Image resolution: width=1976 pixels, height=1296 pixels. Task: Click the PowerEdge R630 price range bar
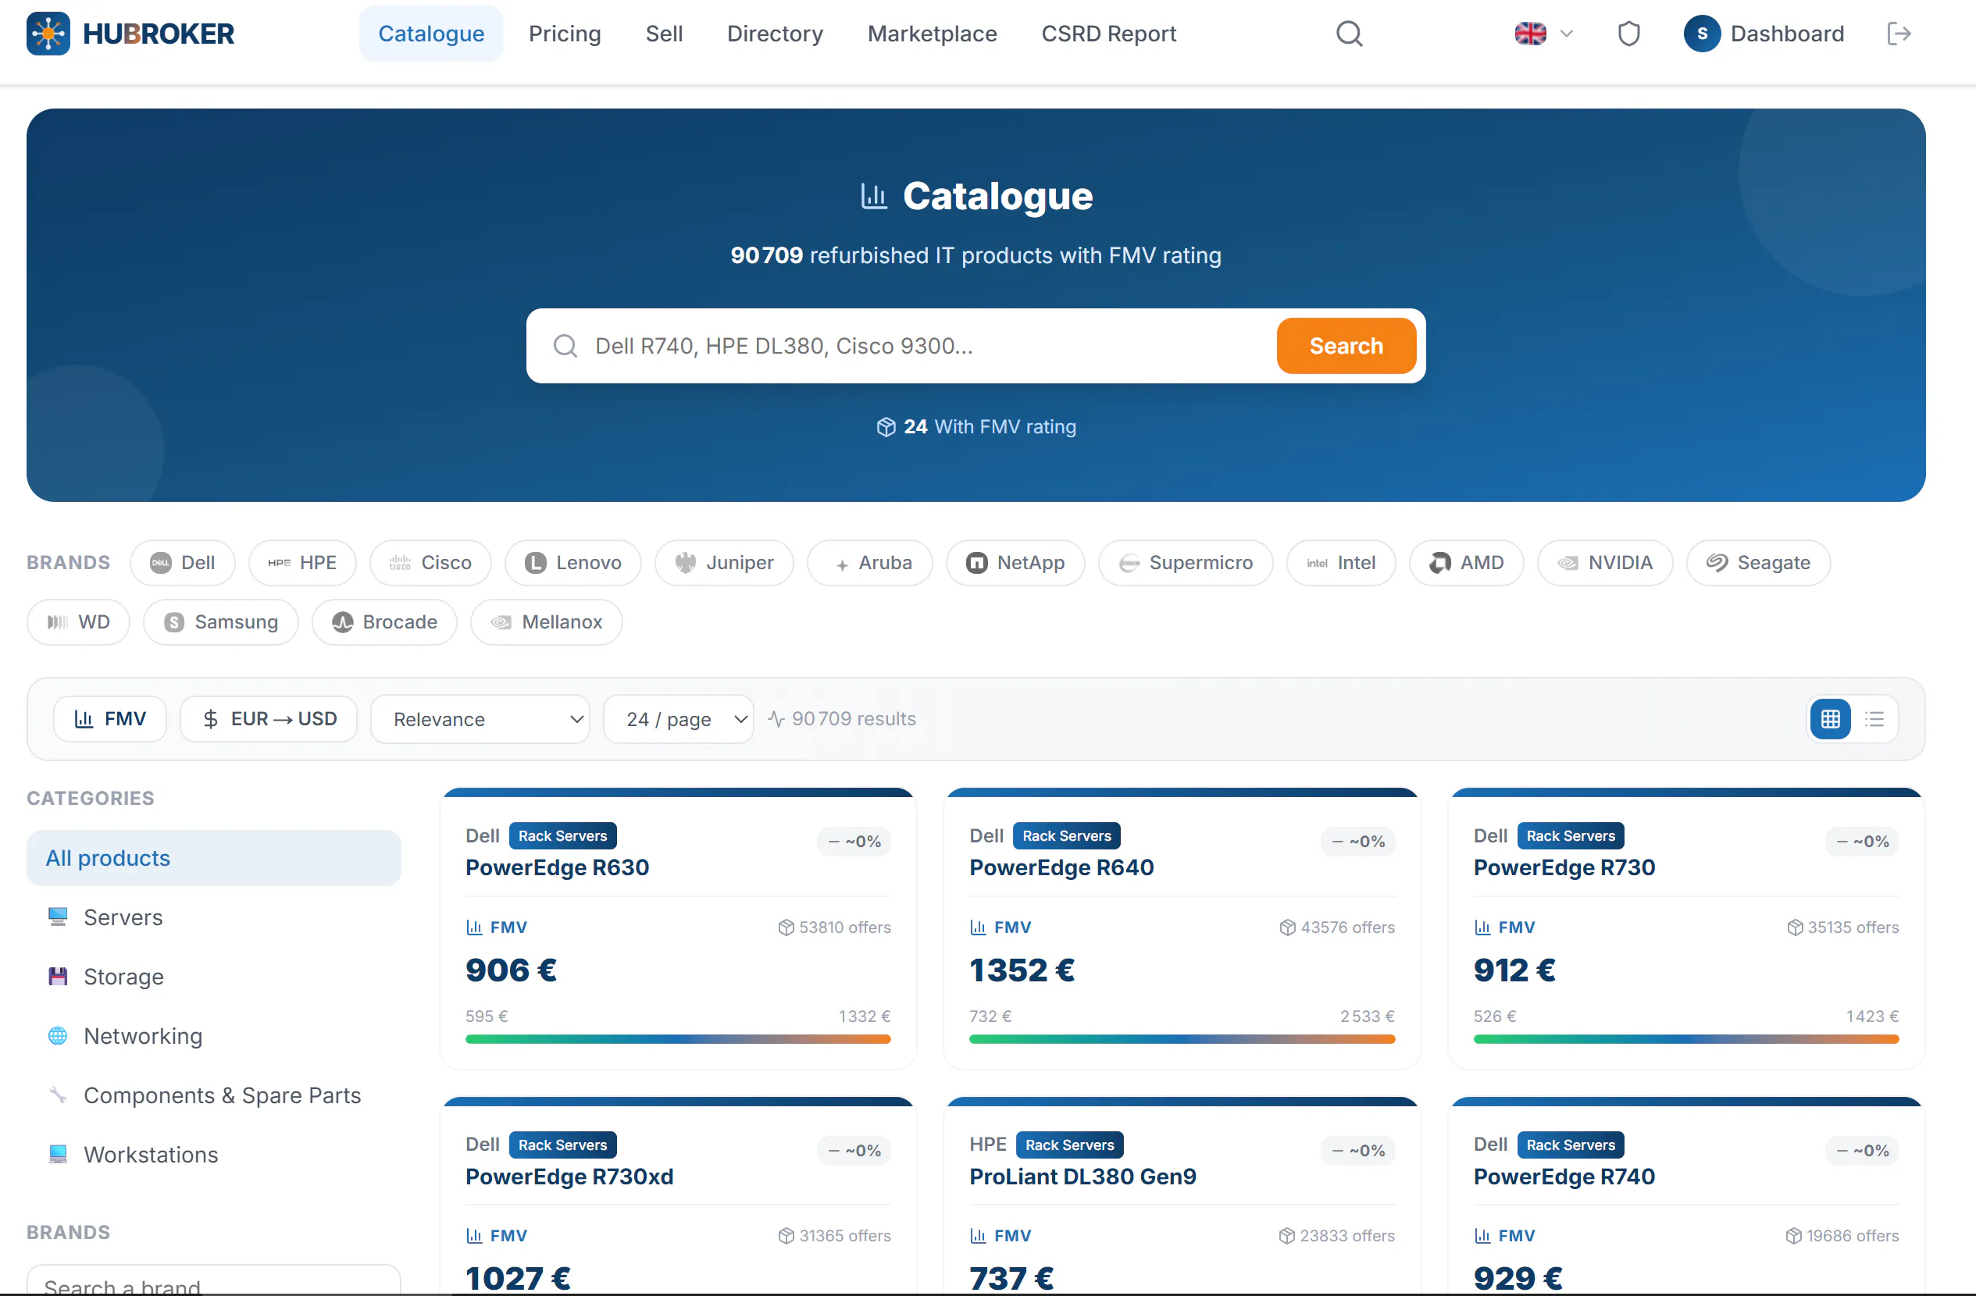677,1040
